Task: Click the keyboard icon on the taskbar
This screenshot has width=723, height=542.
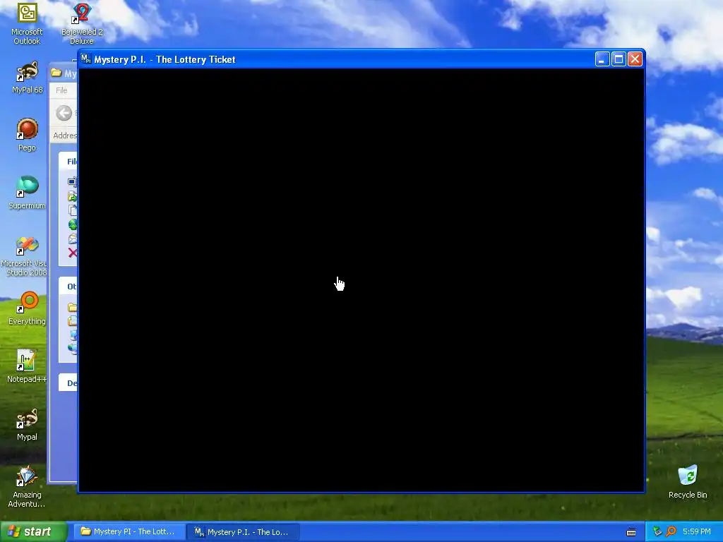Action: [631, 532]
